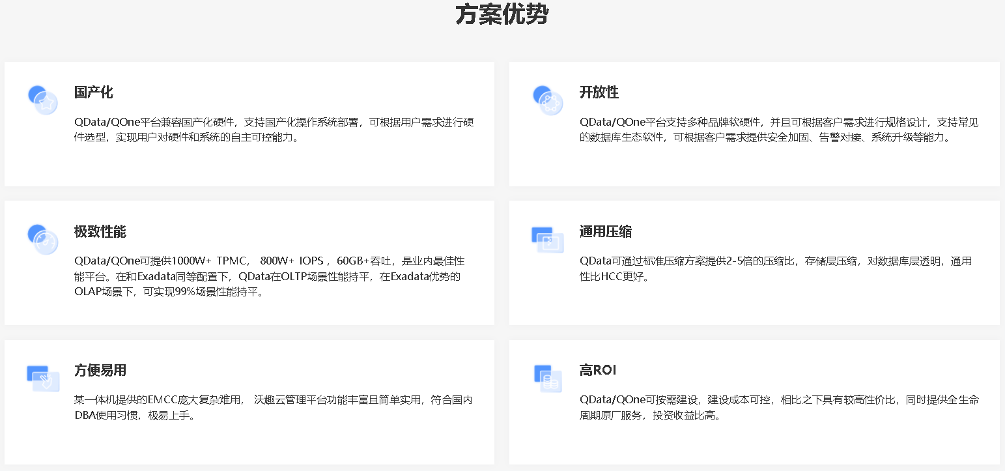Screen dimensions: 1005x471
Task: Click the 2-5倍 compression ratio description
Action: 775,269
